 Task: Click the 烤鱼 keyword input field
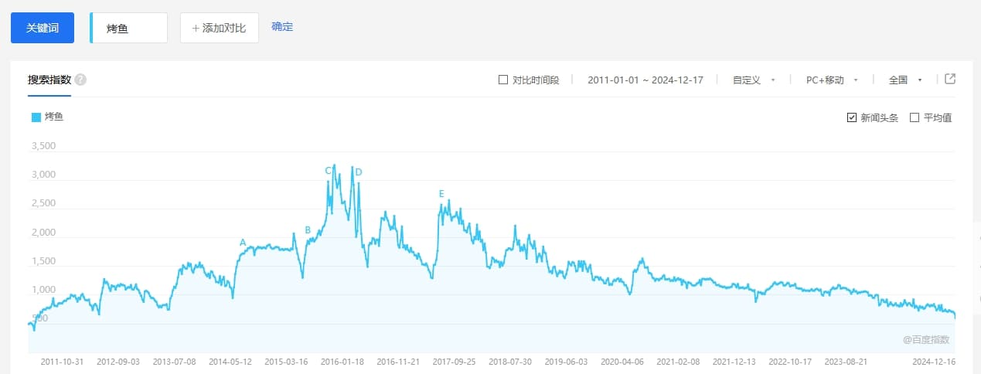tap(130, 28)
